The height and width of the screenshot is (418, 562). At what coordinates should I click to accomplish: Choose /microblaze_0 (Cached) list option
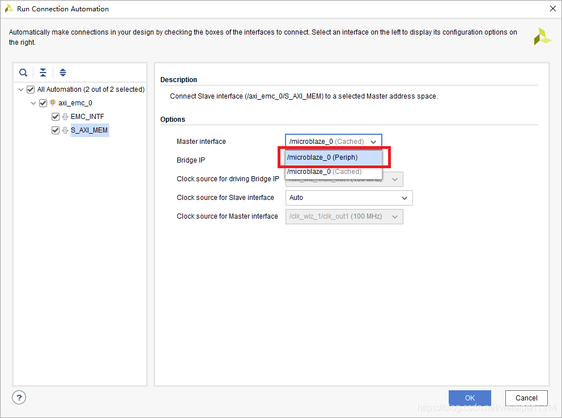click(334, 172)
